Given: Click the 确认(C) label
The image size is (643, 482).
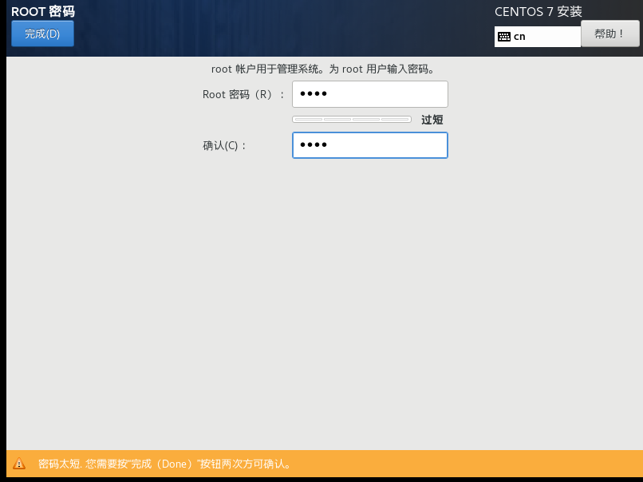Looking at the screenshot, I should [x=224, y=145].
